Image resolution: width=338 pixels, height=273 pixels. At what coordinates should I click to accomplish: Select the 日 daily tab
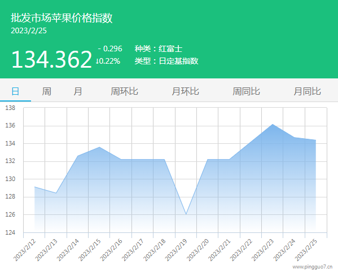point(15,91)
